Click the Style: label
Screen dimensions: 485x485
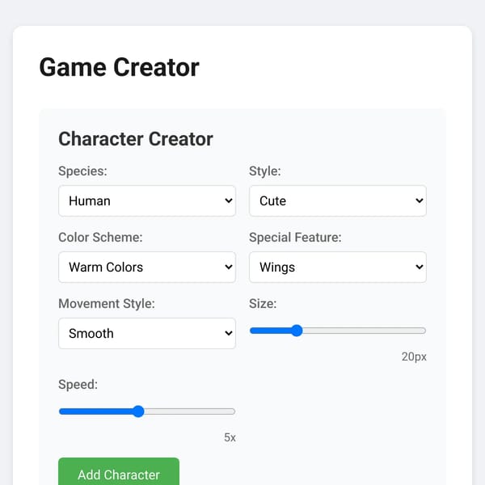265,171
